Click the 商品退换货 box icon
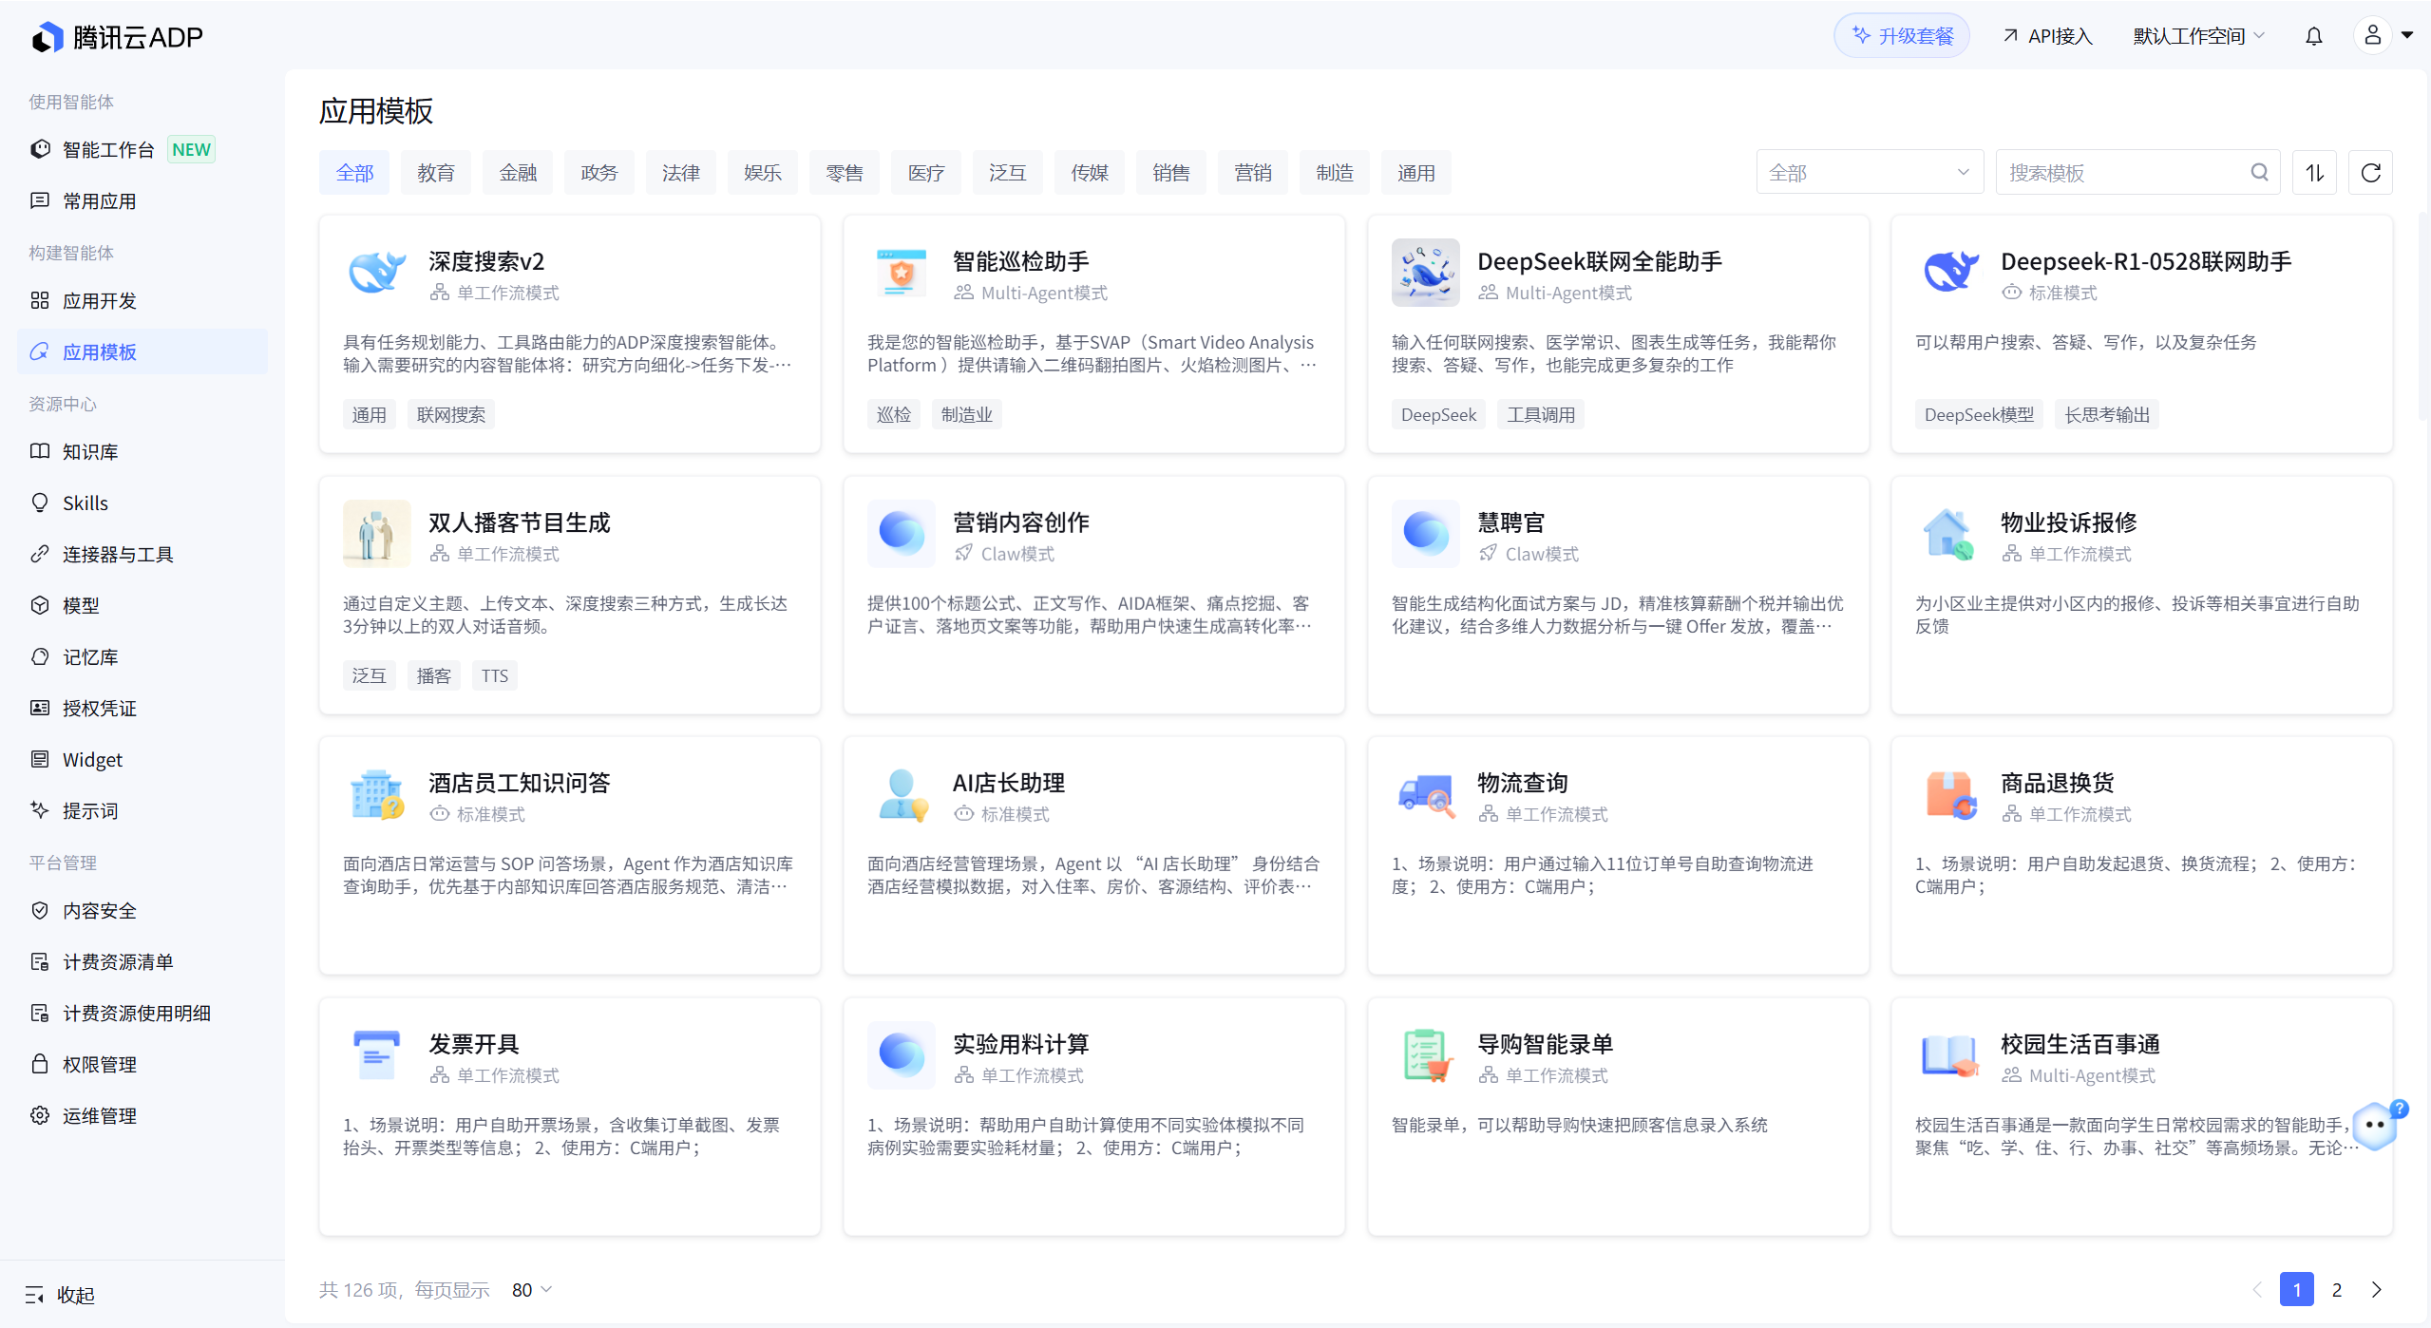This screenshot has width=2431, height=1328. tap(1949, 794)
